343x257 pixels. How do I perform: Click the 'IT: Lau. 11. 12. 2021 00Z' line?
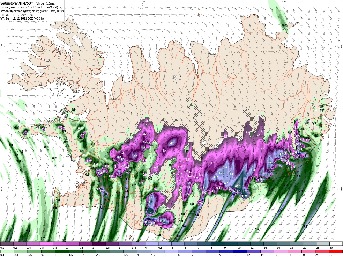17,15
